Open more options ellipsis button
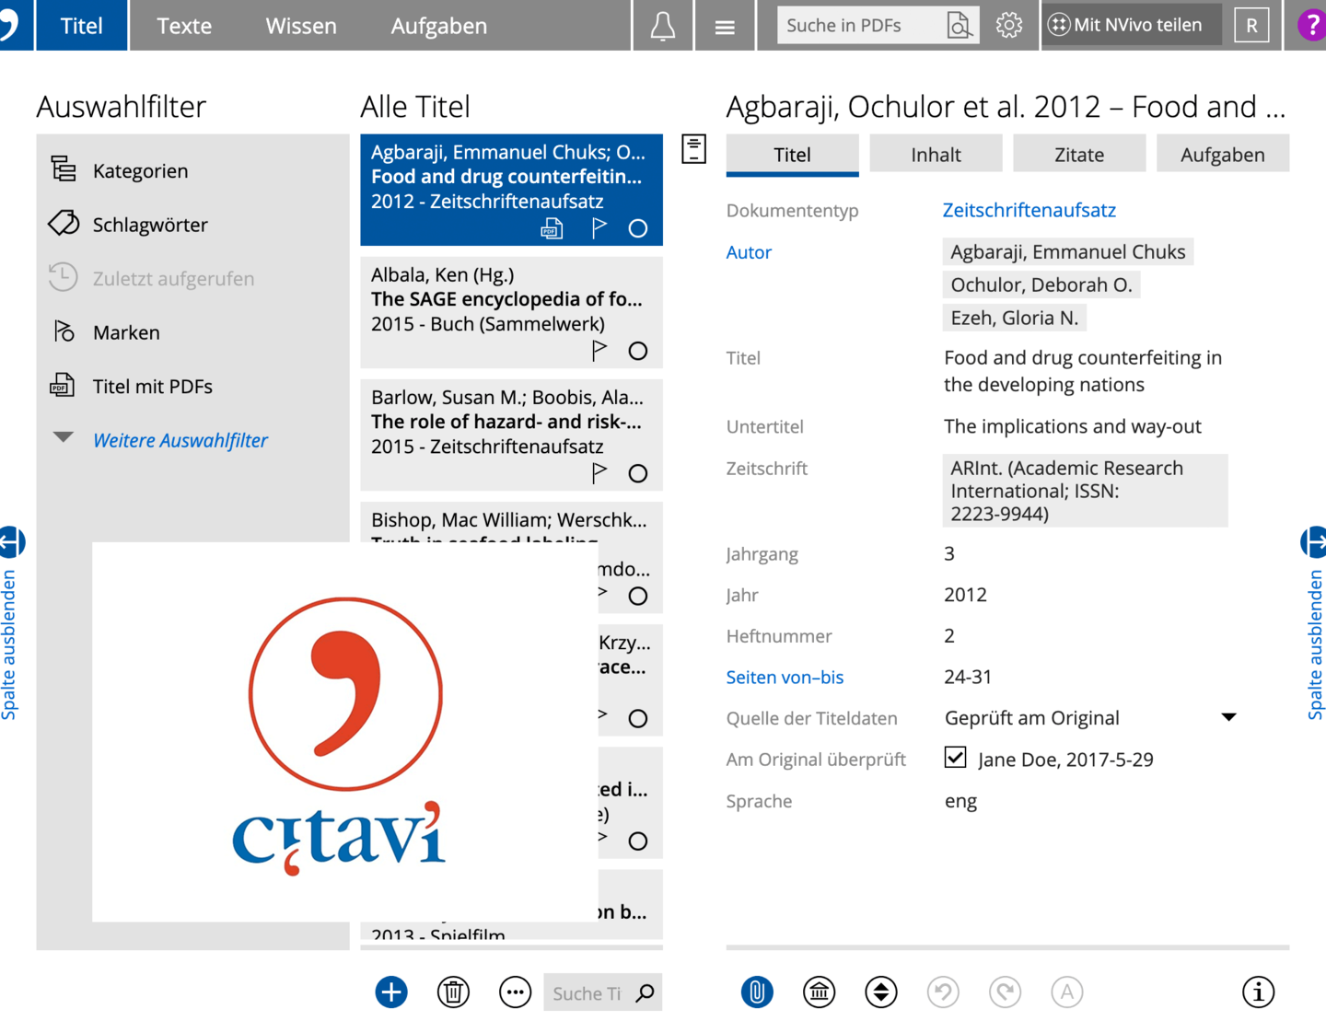 click(515, 992)
